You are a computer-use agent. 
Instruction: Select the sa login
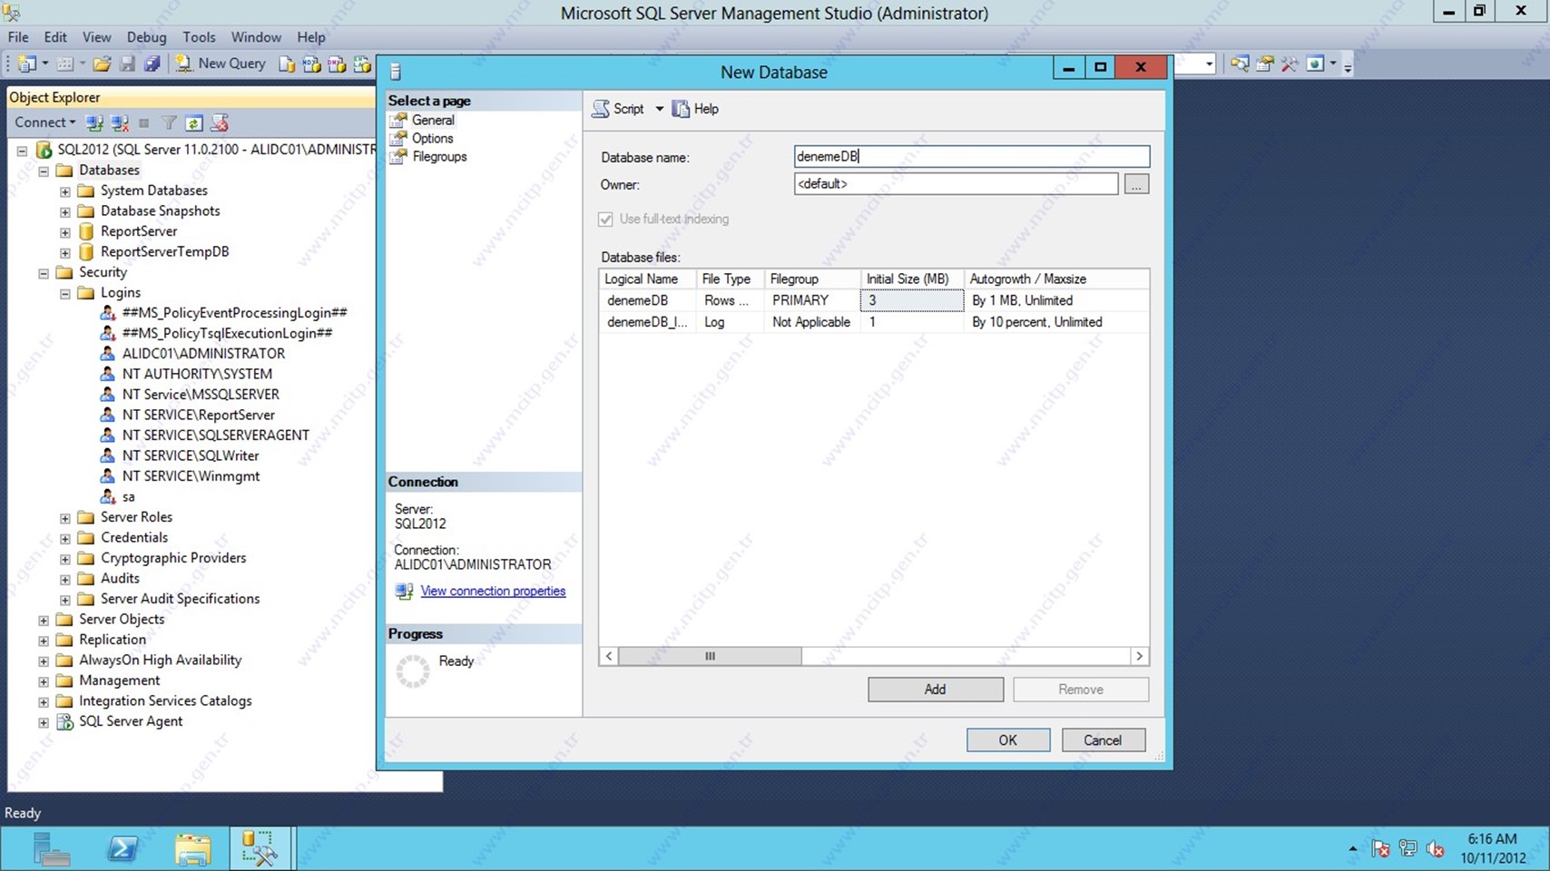128,496
